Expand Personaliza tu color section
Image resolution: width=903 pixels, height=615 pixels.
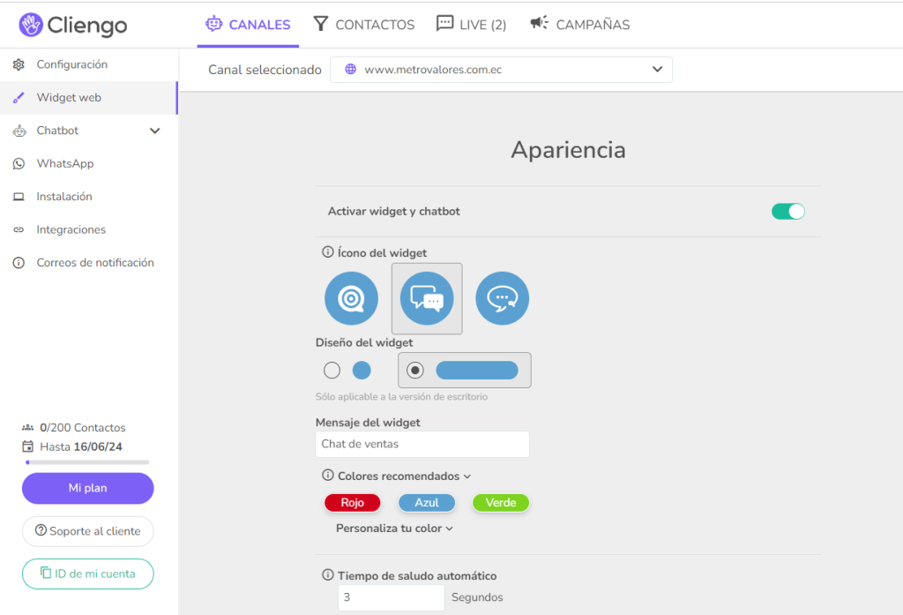pos(394,529)
